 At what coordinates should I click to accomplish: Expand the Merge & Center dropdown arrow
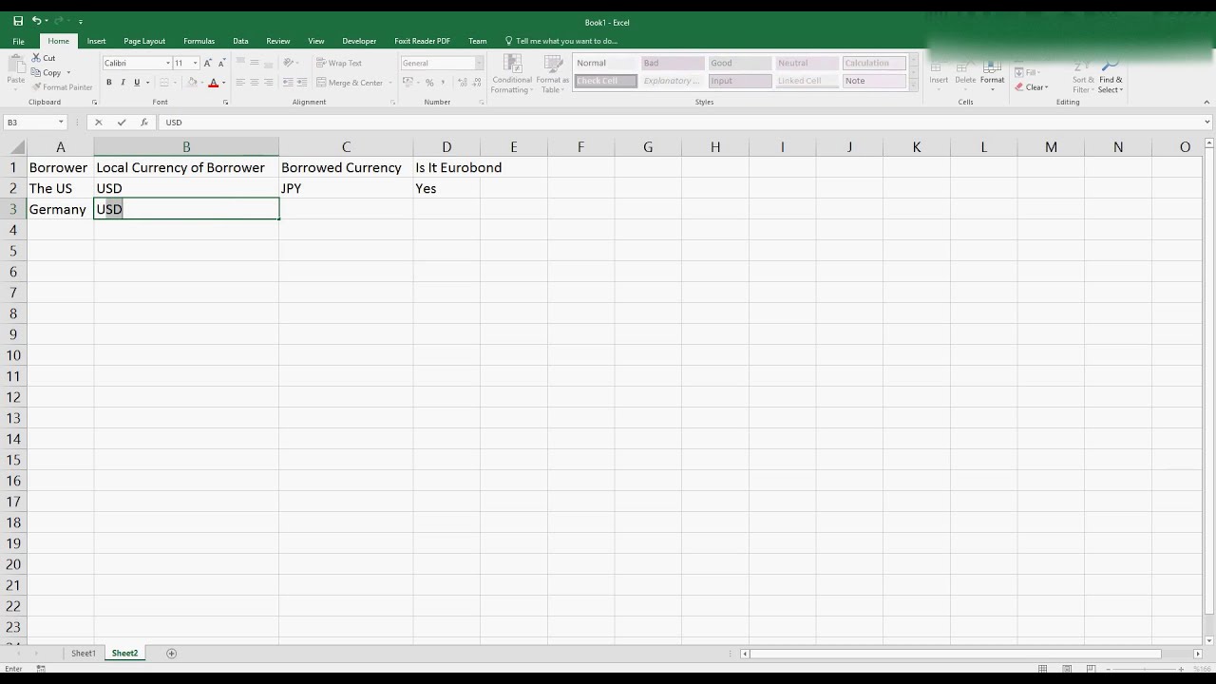(x=390, y=83)
